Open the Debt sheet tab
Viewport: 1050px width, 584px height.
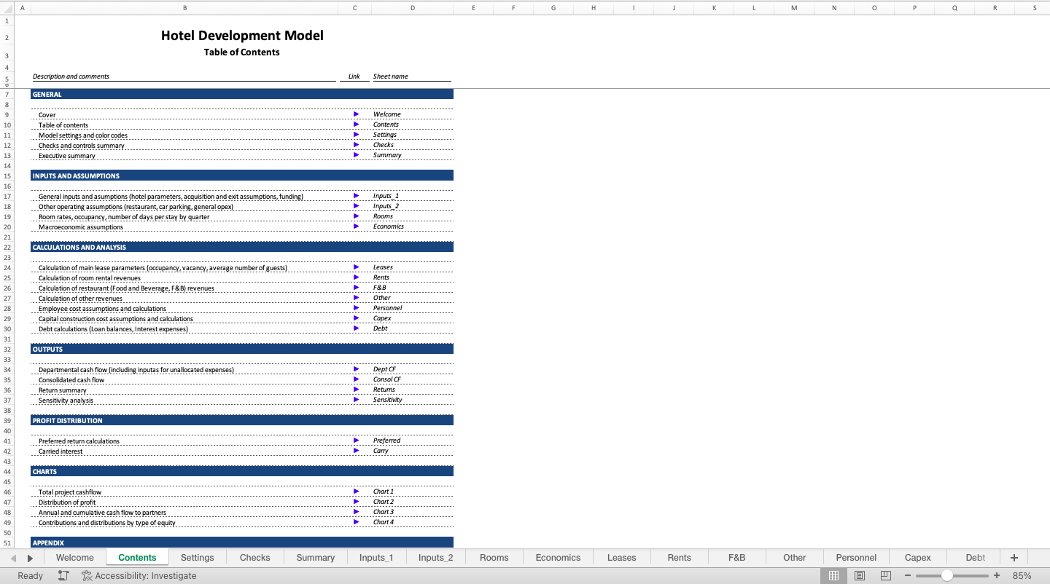coord(976,558)
